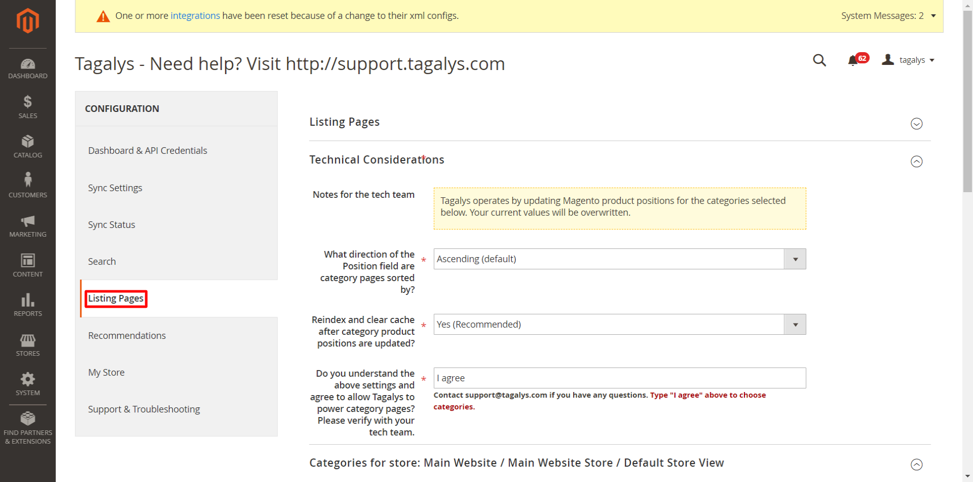Click the Notes for the tech team label
The width and height of the screenshot is (973, 482).
364,195
